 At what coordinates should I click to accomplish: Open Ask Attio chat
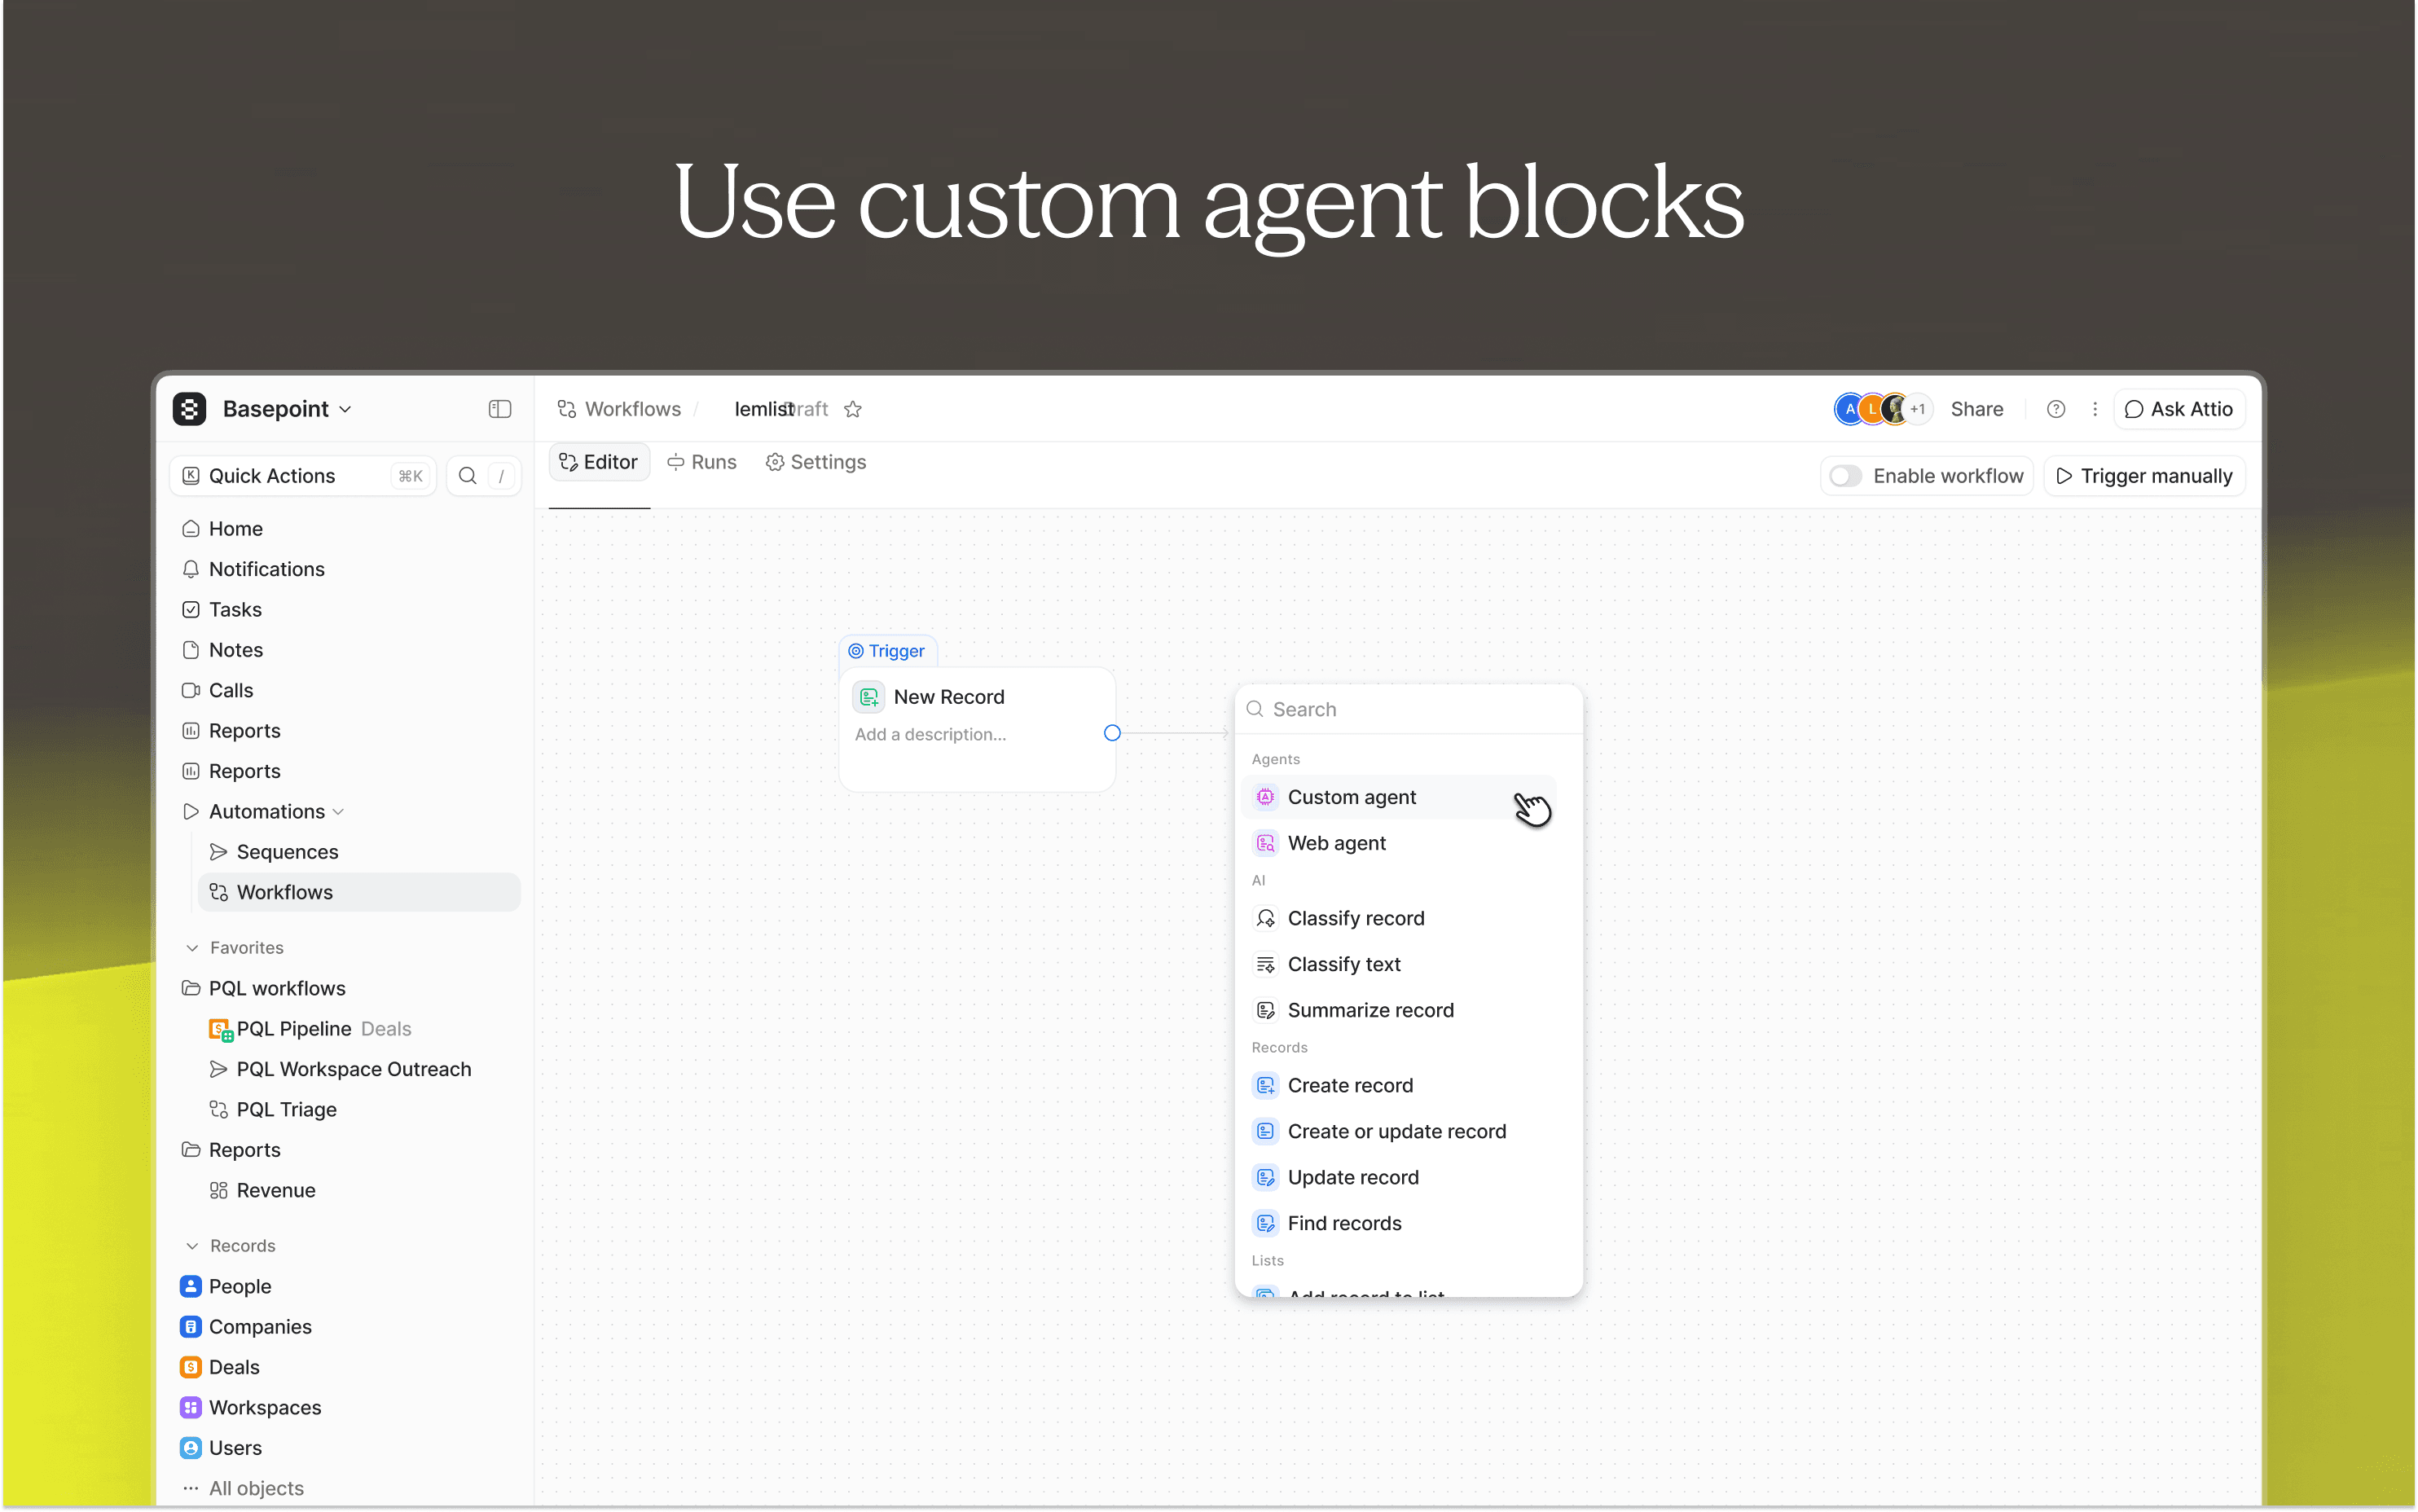pyautogui.click(x=2180, y=409)
